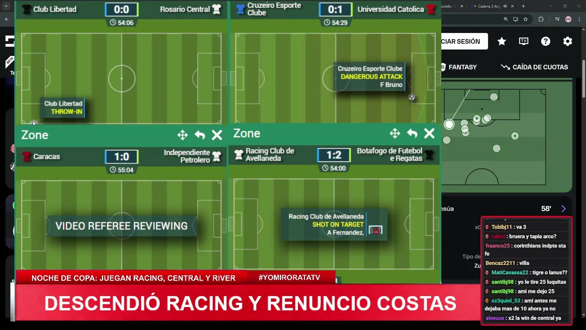
Task: Open the help question mark icon
Action: pyautogui.click(x=546, y=41)
